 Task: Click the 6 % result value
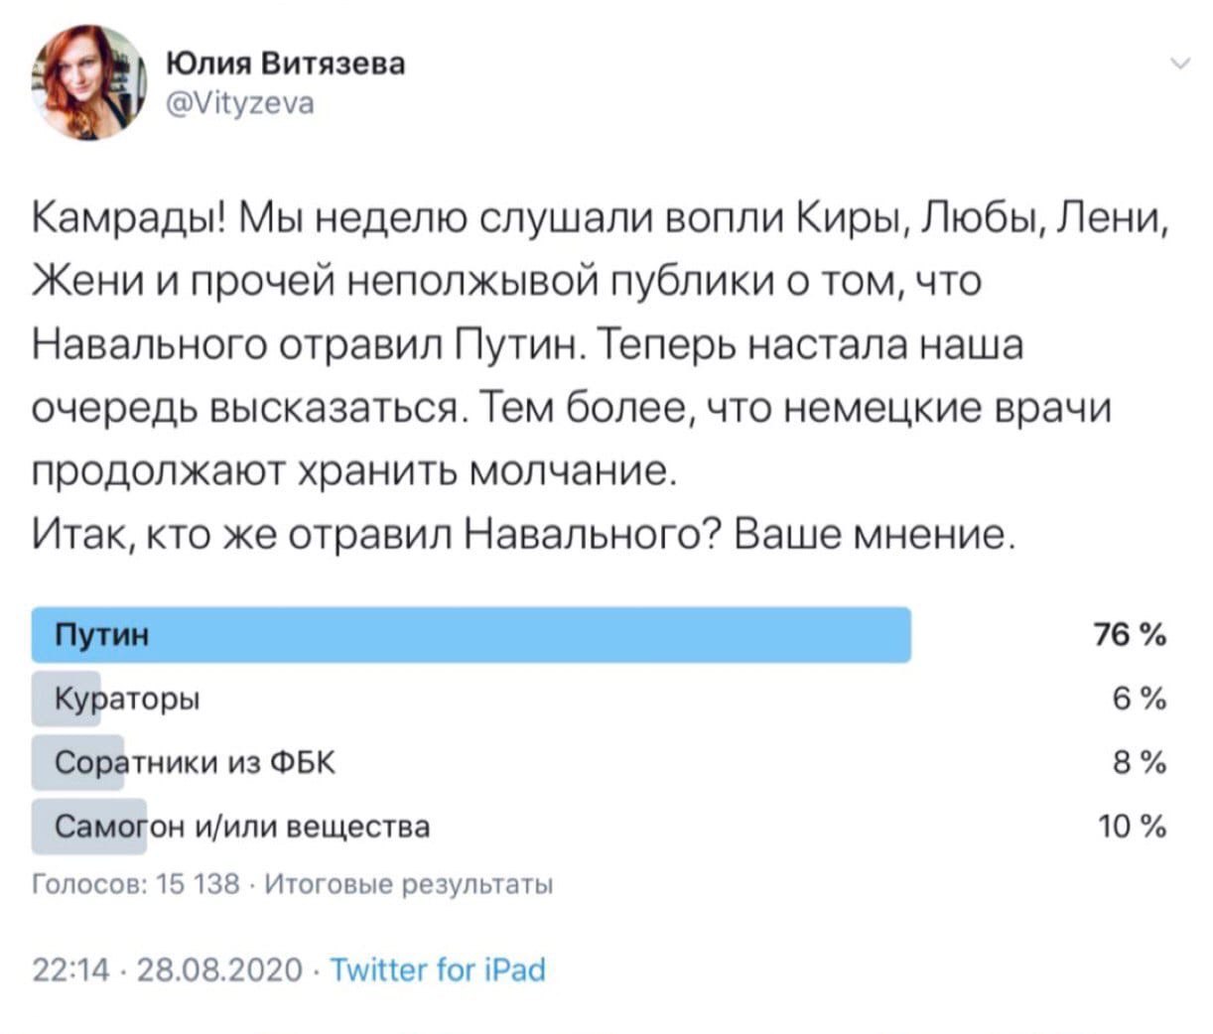[x=1139, y=700]
